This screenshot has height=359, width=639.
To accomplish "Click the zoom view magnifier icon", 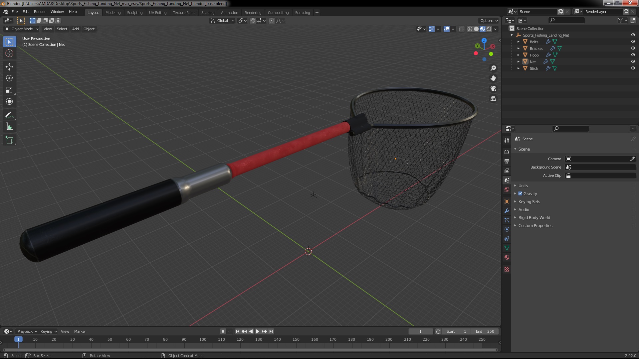I will [493, 68].
